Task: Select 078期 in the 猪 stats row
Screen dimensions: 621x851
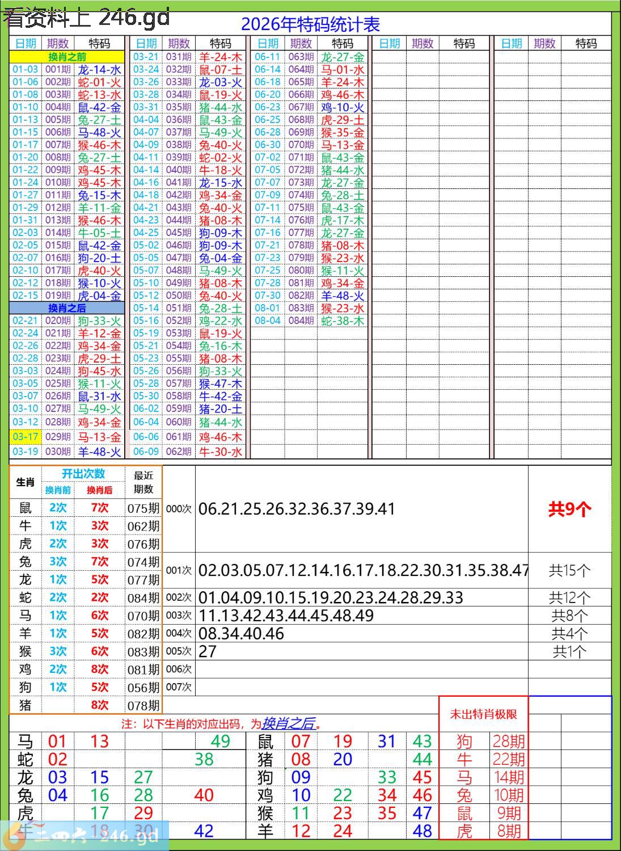Action: [143, 705]
